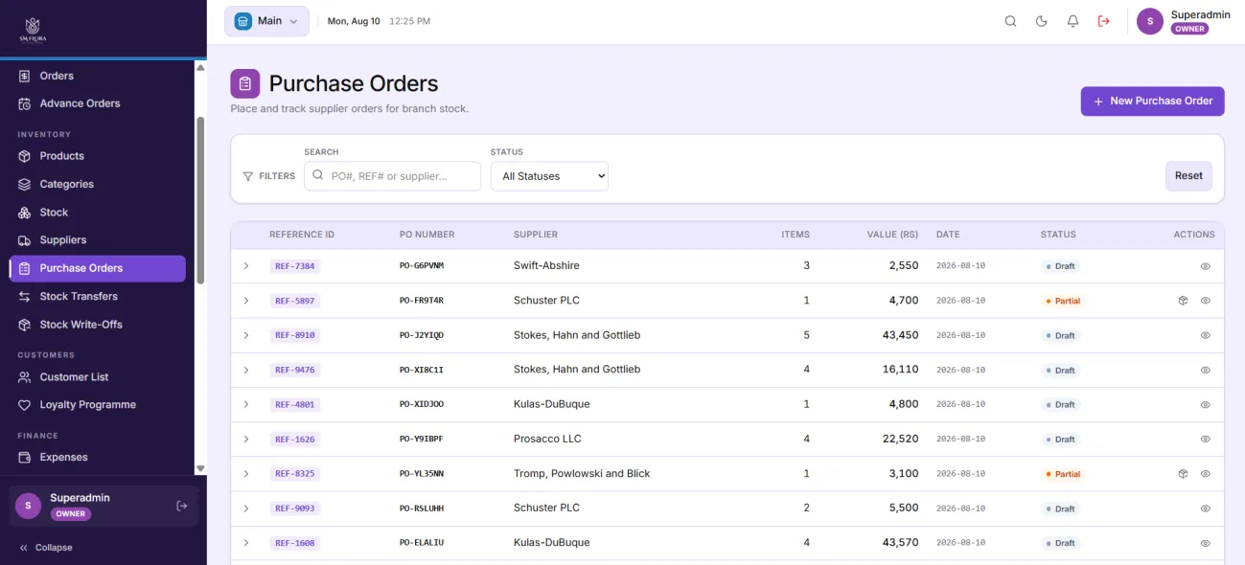1245x565 pixels.
Task: Open the Main branch dropdown
Action: pyautogui.click(x=266, y=21)
